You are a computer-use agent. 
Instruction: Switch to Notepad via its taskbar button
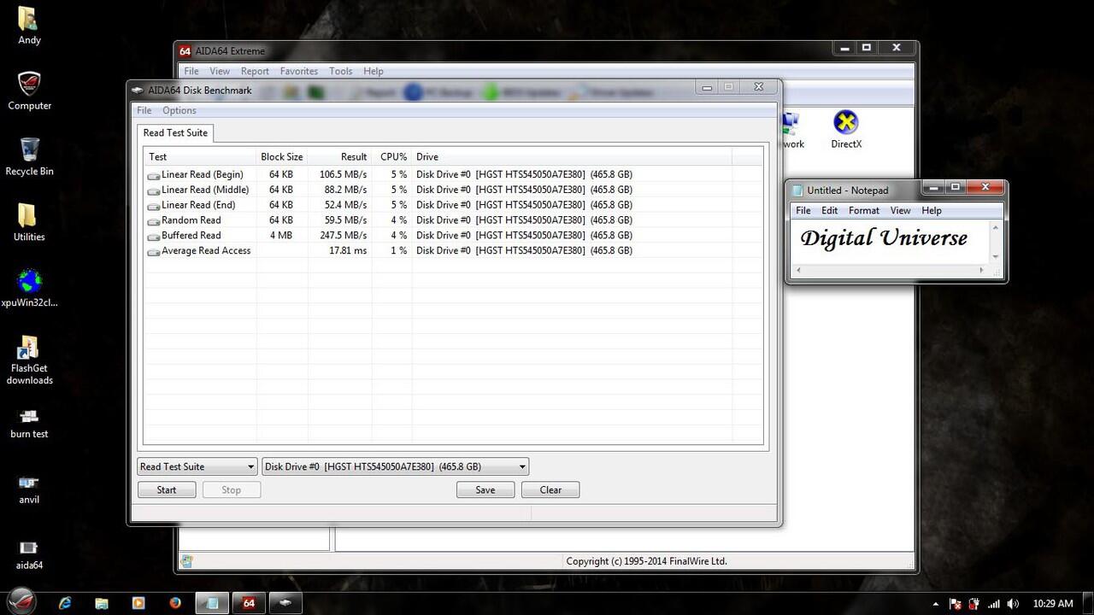[213, 602]
